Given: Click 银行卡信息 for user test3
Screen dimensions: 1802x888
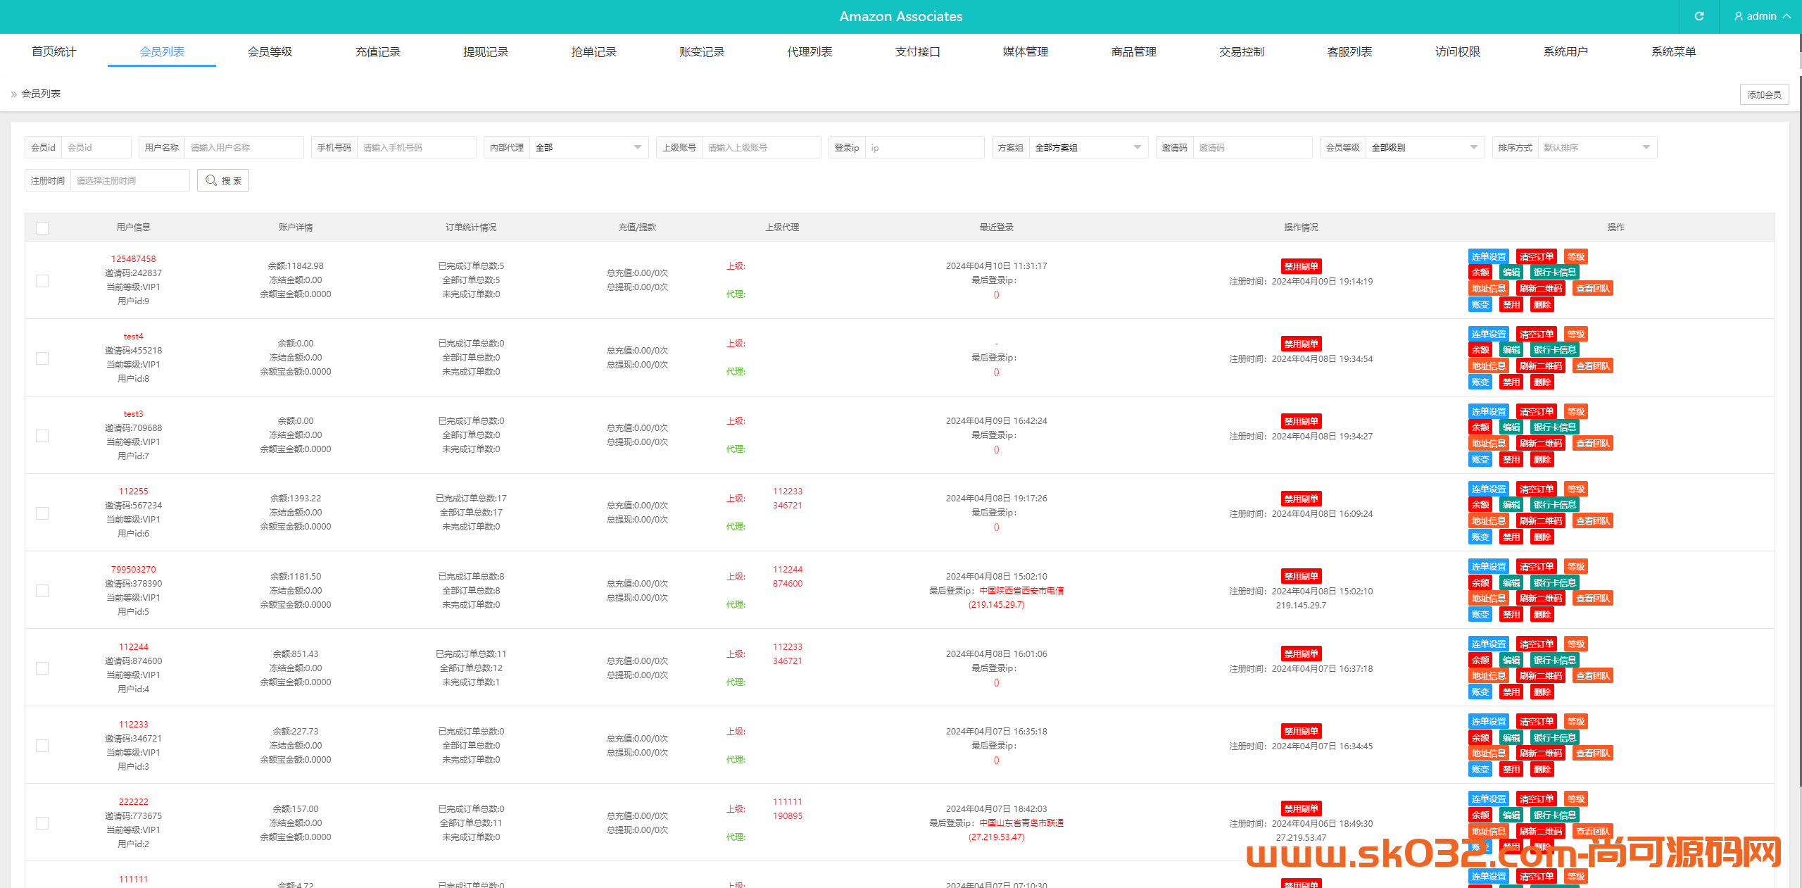Looking at the screenshot, I should click(x=1554, y=427).
